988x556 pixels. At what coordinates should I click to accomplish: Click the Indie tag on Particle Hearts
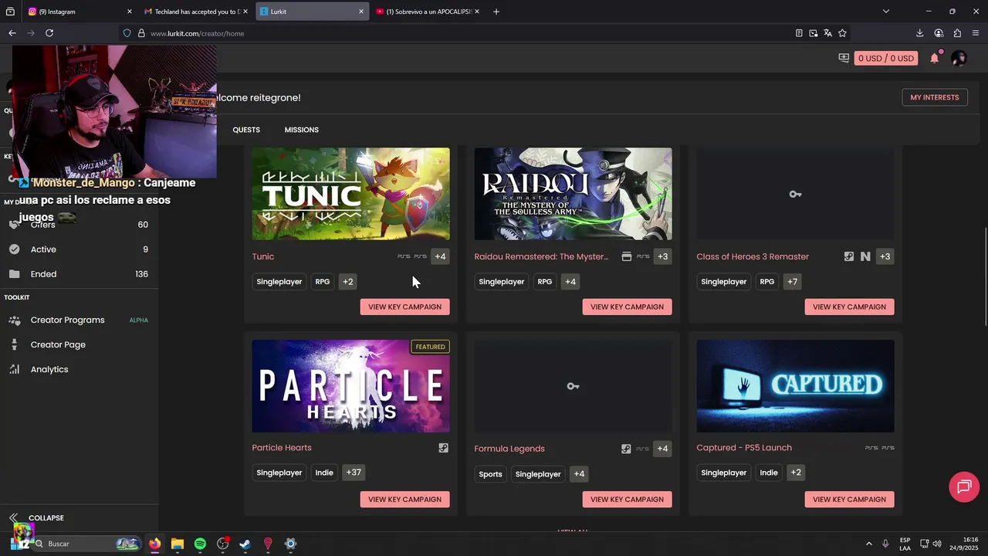pyautogui.click(x=324, y=473)
